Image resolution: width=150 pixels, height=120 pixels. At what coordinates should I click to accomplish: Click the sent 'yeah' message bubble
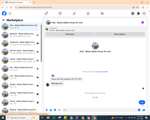coord(142,102)
